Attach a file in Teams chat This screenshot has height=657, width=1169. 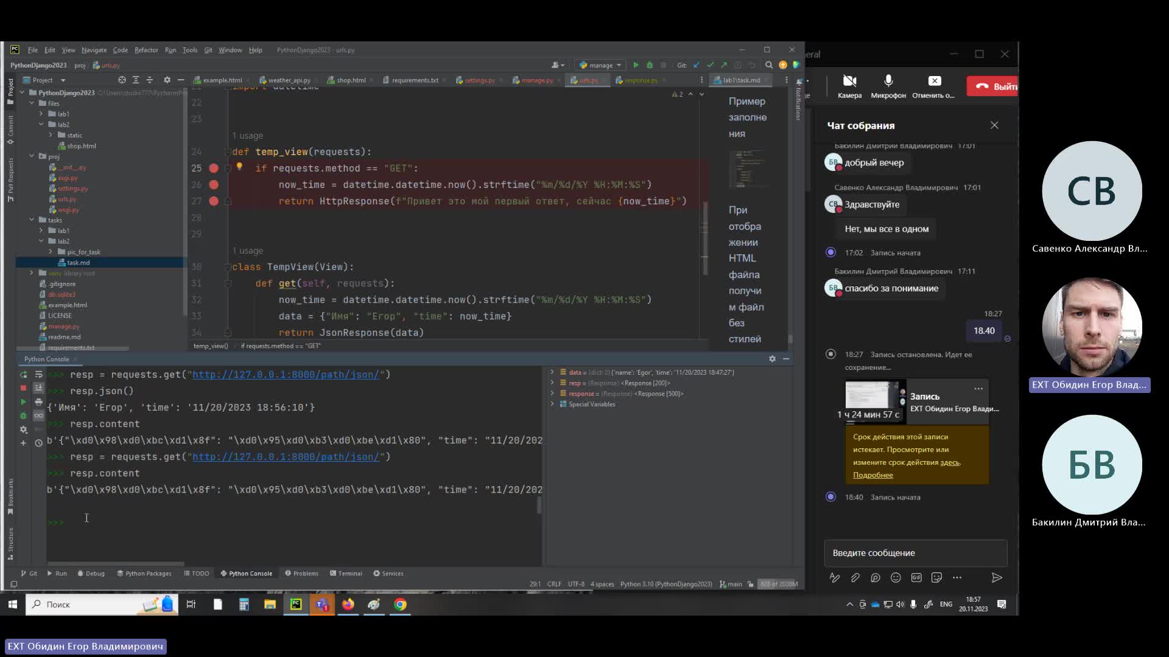tap(855, 578)
